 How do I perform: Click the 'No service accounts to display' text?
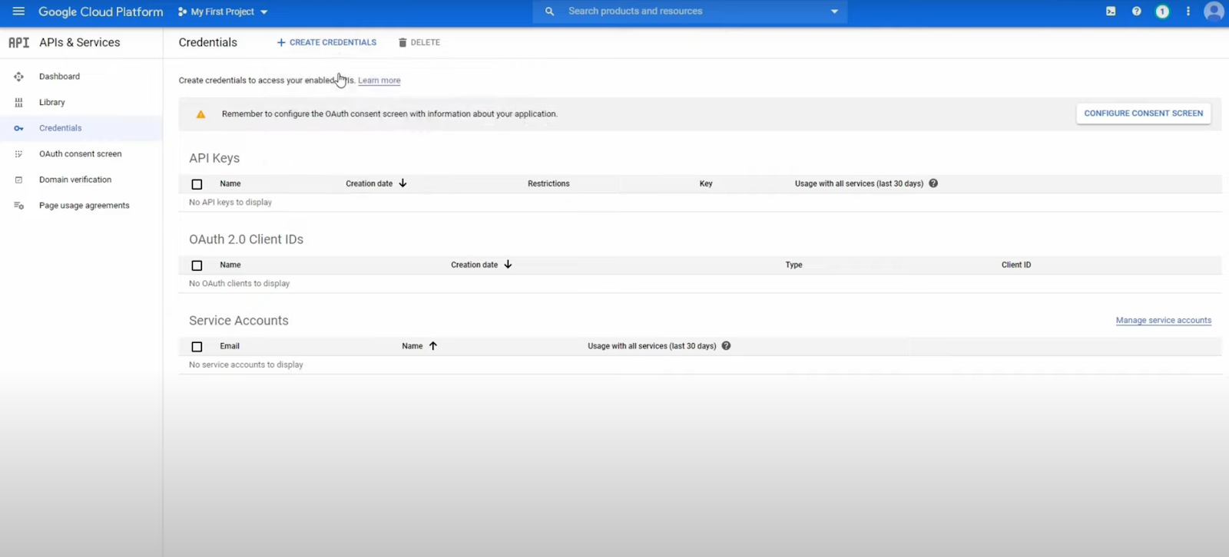click(246, 365)
